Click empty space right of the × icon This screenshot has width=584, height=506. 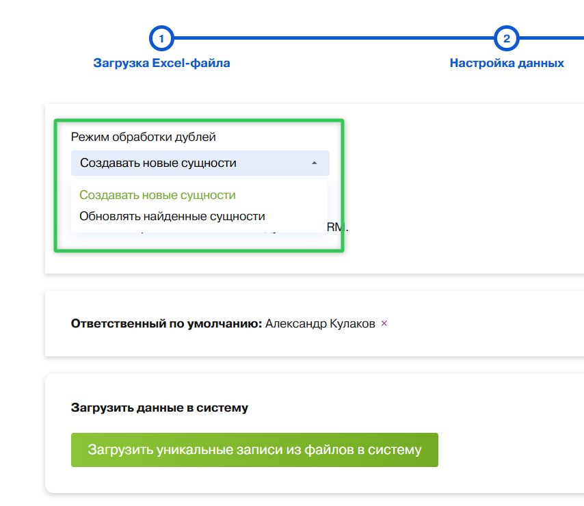[479, 323]
